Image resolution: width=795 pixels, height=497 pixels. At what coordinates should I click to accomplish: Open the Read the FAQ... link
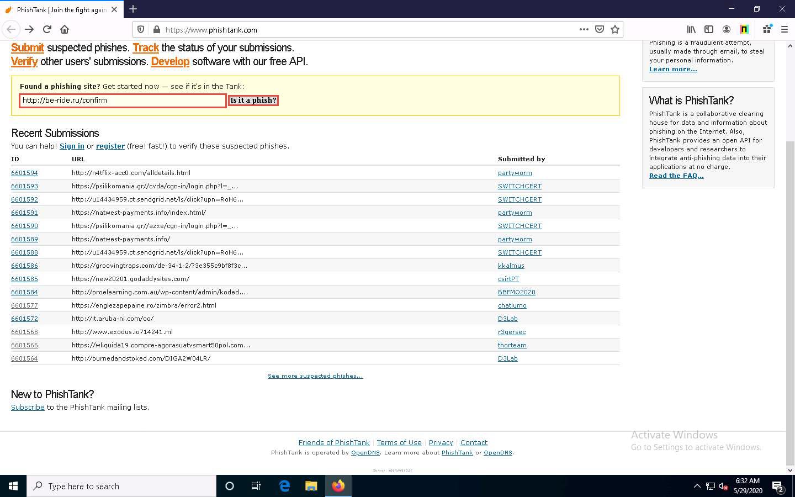676,176
